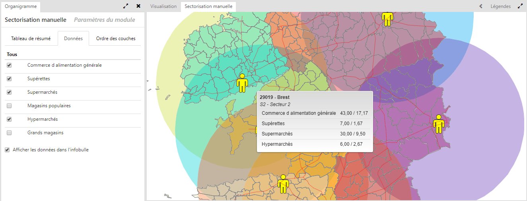This screenshot has width=527, height=201.
Task: Uncheck the Hypermarchés checkbox
Action: click(x=9, y=119)
